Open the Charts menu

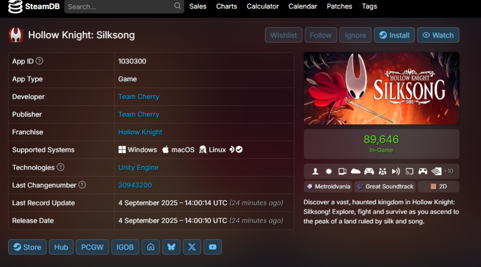pyautogui.click(x=227, y=6)
